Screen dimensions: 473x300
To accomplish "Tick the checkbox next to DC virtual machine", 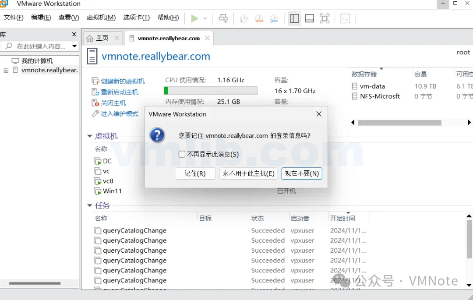I will pos(97,161).
